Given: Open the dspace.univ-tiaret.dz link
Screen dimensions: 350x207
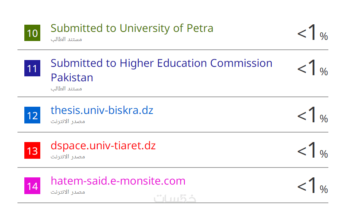Looking at the screenshot, I should pyautogui.click(x=103, y=145).
